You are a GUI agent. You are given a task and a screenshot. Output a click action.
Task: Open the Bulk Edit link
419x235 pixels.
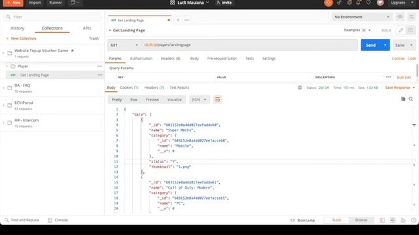(404, 77)
